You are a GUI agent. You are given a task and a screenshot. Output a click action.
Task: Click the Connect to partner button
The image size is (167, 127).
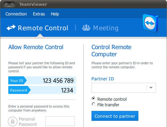point(115,116)
